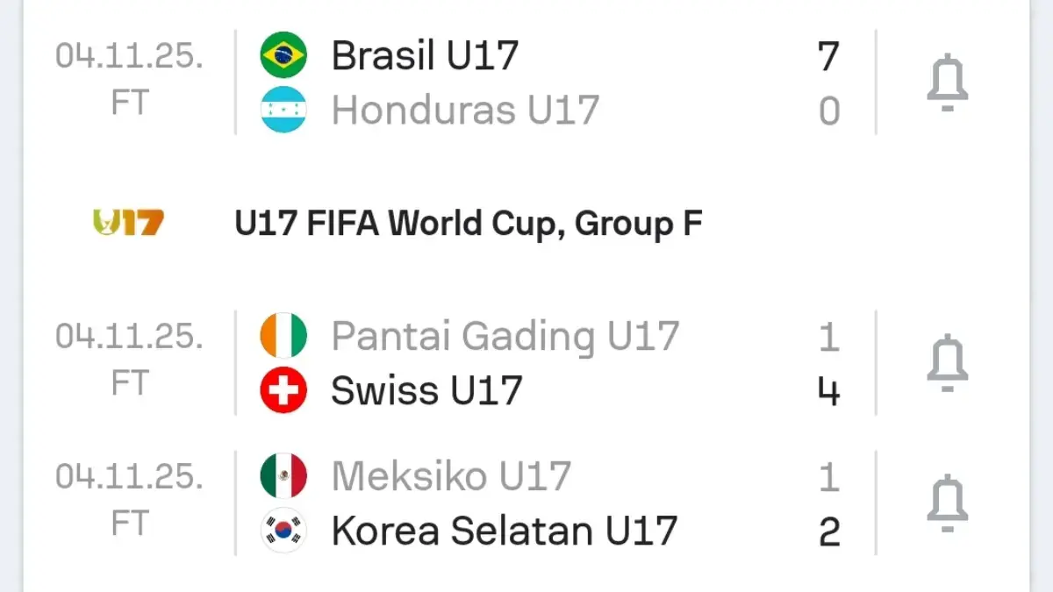Click the 04.11.25 date of the Meksiko match

[128, 474]
